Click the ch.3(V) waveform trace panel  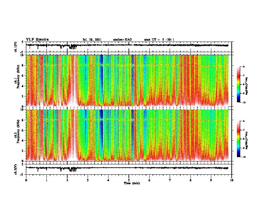129,169
